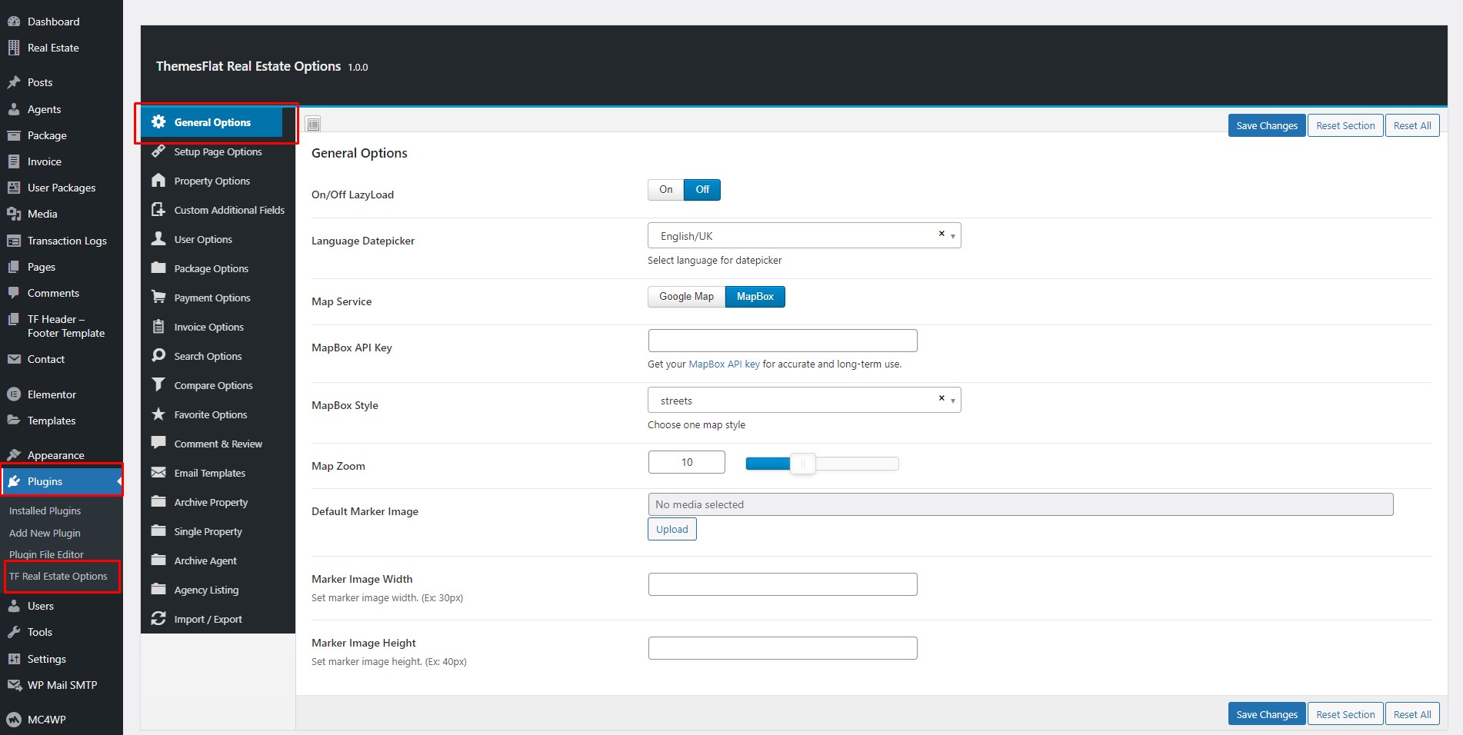This screenshot has height=735, width=1463.
Task: Click the Import / Export refresh icon
Action: 158,618
